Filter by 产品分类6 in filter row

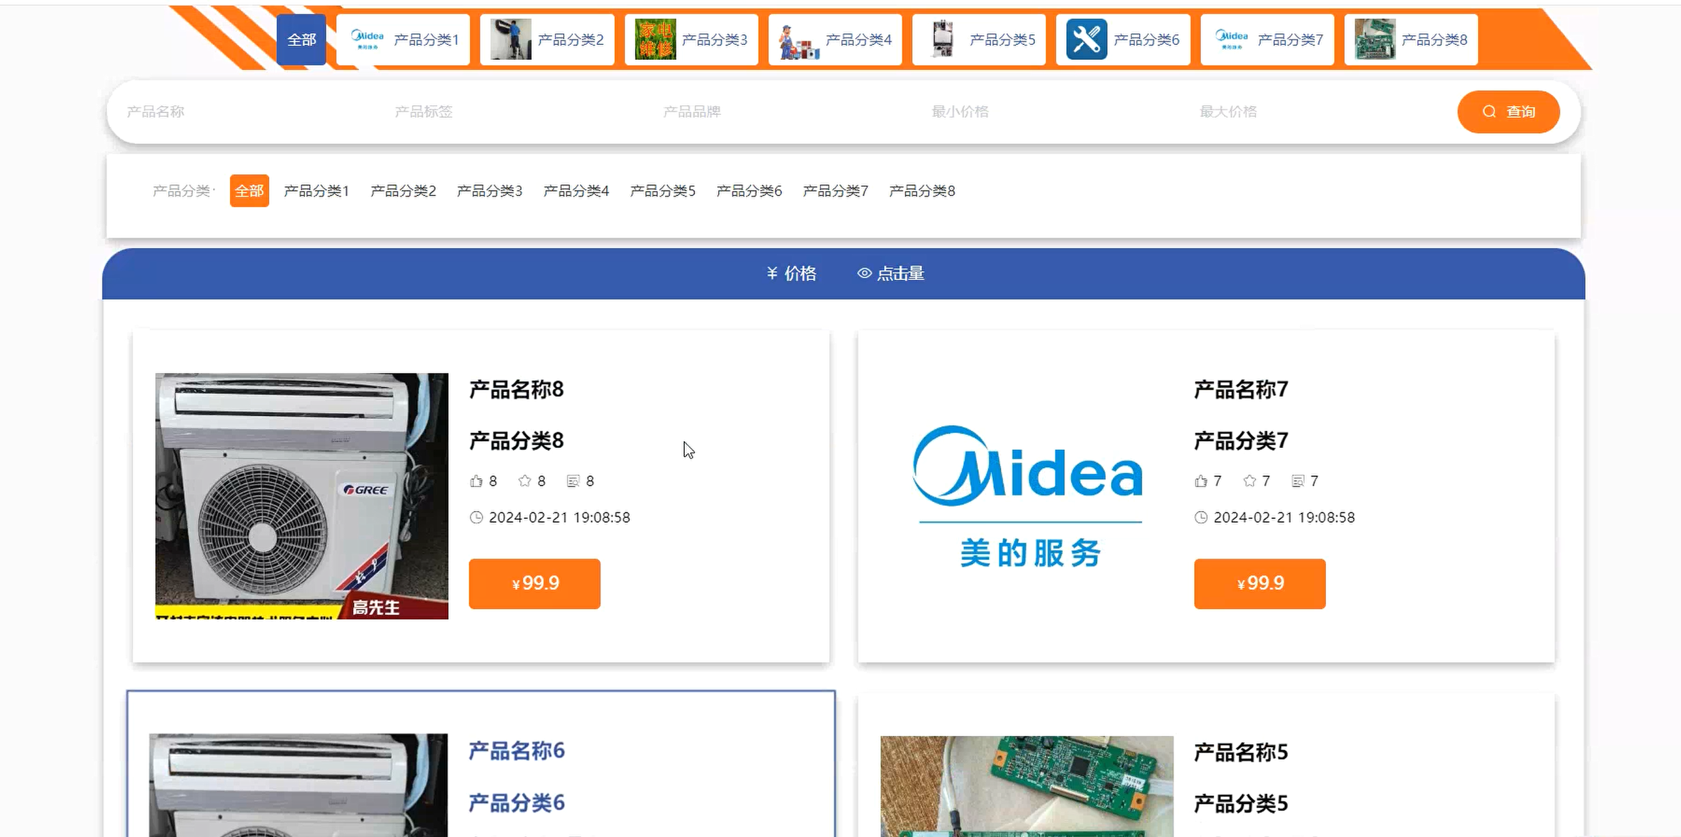click(749, 191)
